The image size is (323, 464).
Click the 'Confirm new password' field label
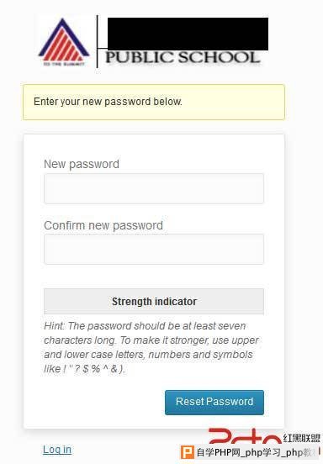pyautogui.click(x=103, y=225)
